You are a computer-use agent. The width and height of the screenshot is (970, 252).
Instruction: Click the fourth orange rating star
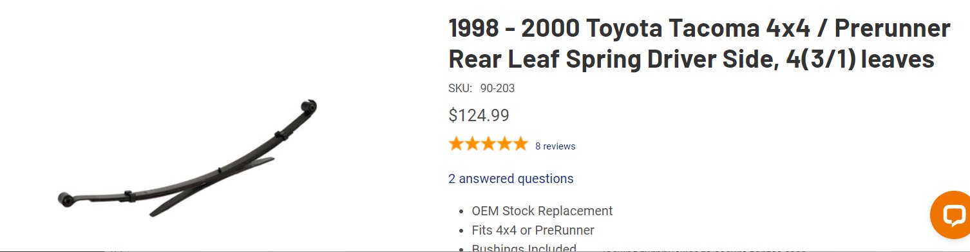(504, 144)
